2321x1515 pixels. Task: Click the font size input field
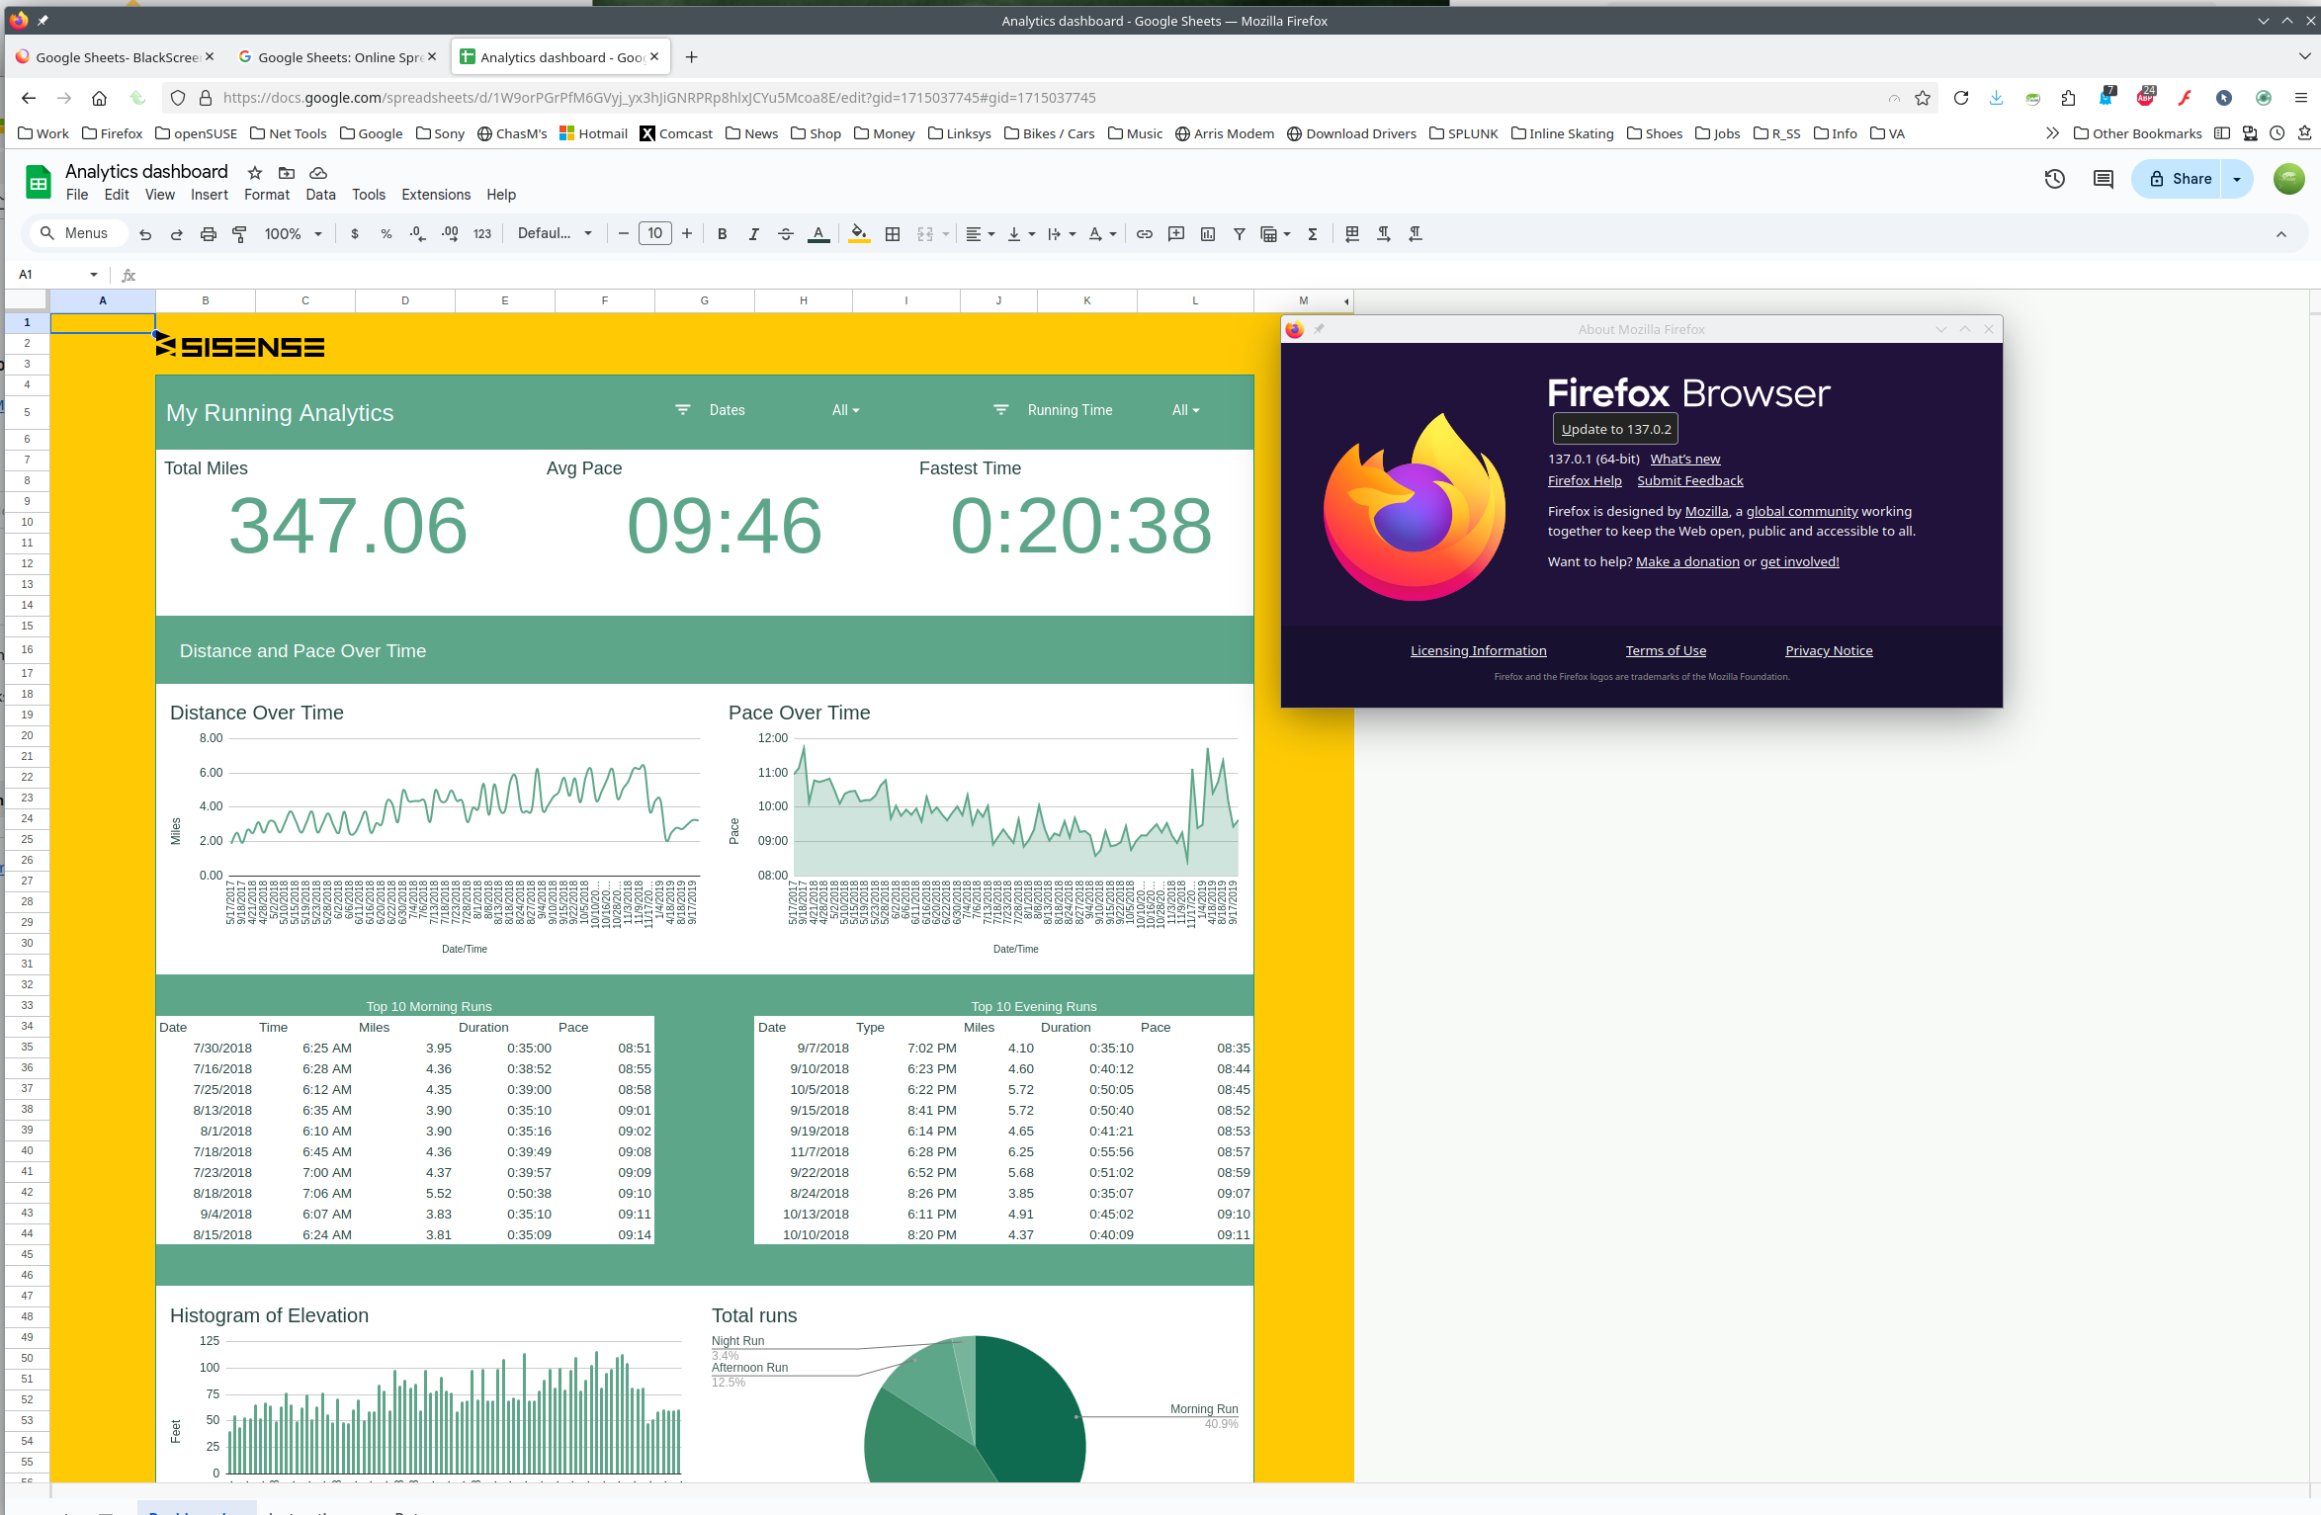click(655, 234)
